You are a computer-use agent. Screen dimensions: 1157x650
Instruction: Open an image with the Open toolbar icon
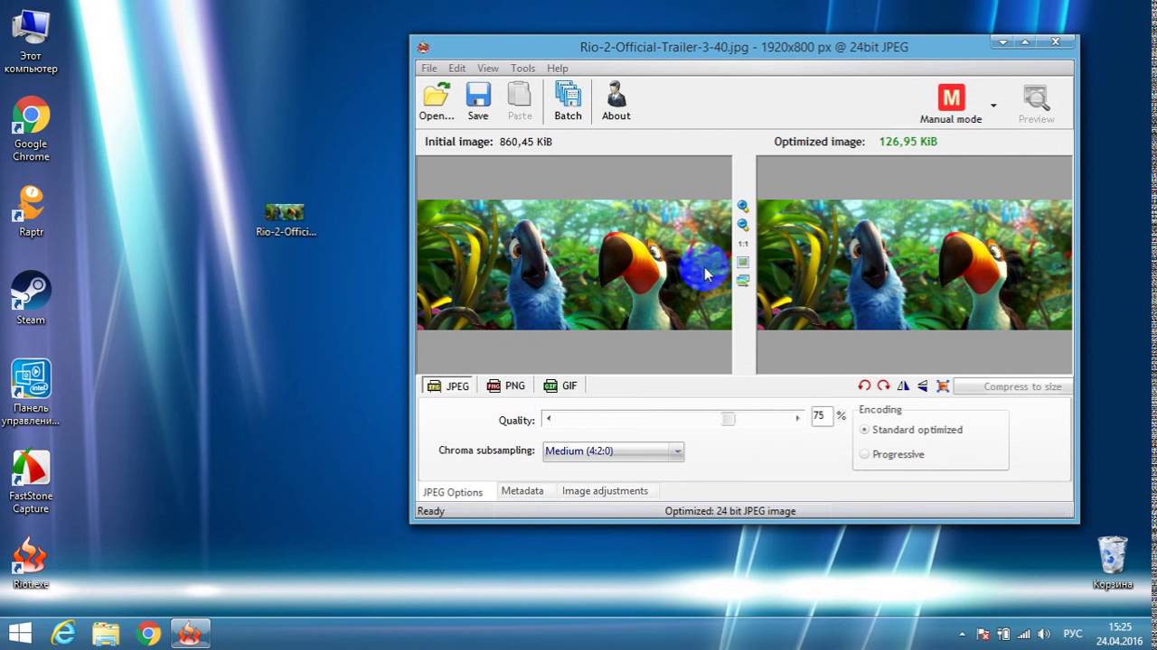[437, 100]
